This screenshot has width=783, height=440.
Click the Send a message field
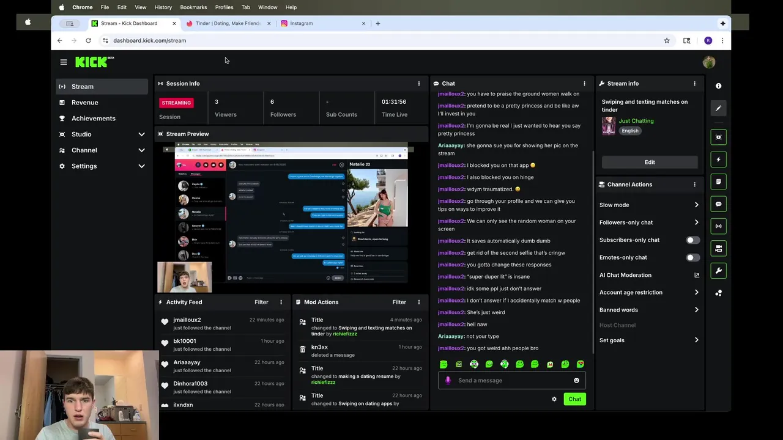[512, 380]
